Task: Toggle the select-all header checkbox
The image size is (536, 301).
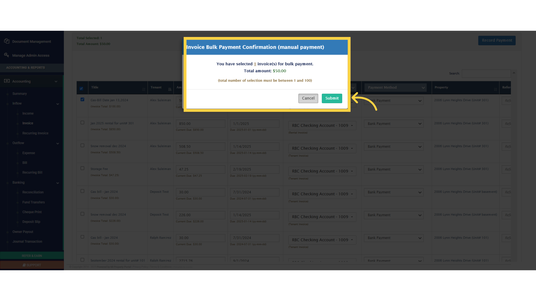Action: [x=81, y=89]
